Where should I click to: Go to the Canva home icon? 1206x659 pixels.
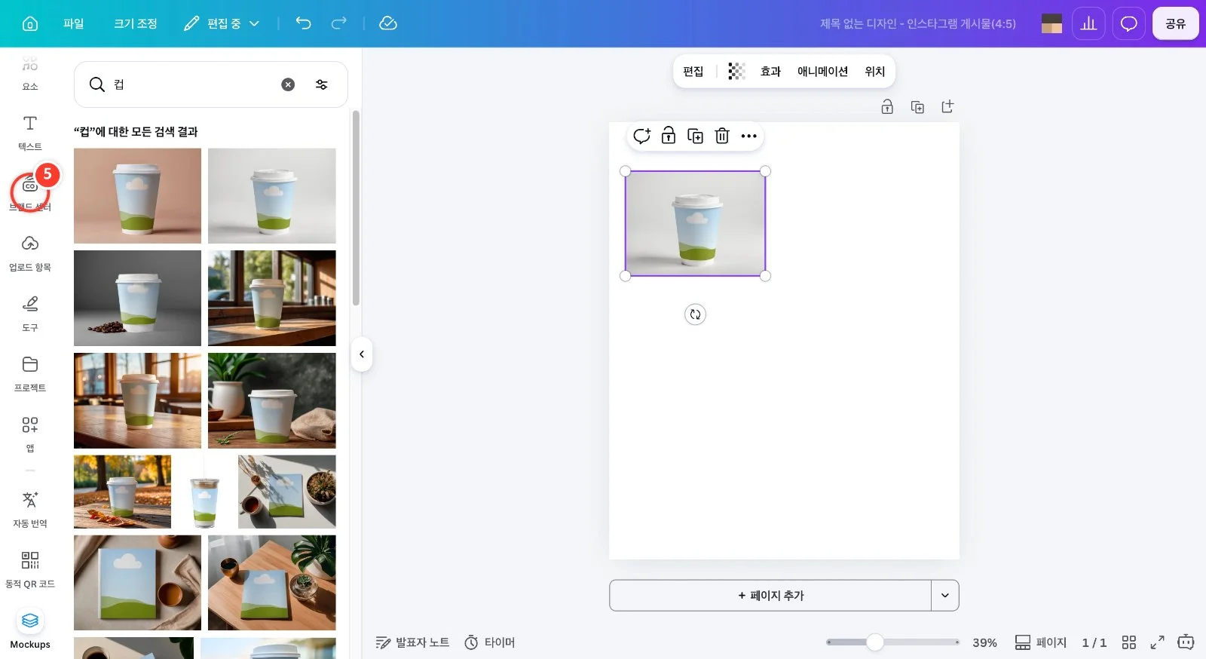[30, 23]
